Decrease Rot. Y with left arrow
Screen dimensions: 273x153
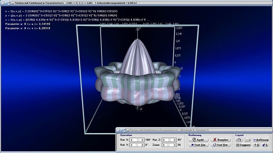point(131,145)
